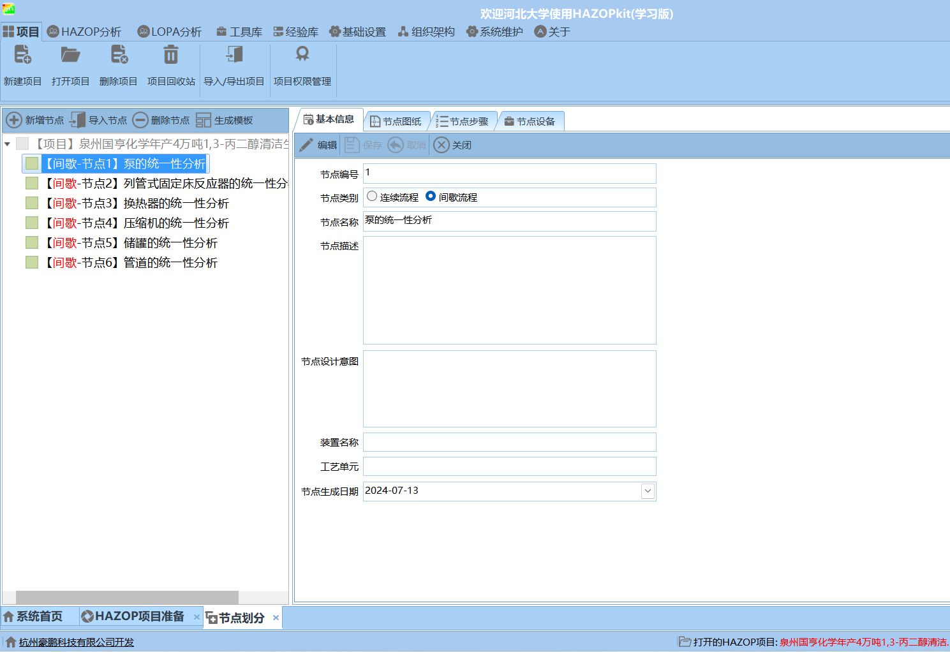Image resolution: width=950 pixels, height=652 pixels.
Task: Open the LOPA分析 menu
Action: point(170,32)
